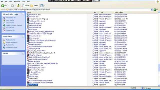Open the Help menu

tap(28, 2)
